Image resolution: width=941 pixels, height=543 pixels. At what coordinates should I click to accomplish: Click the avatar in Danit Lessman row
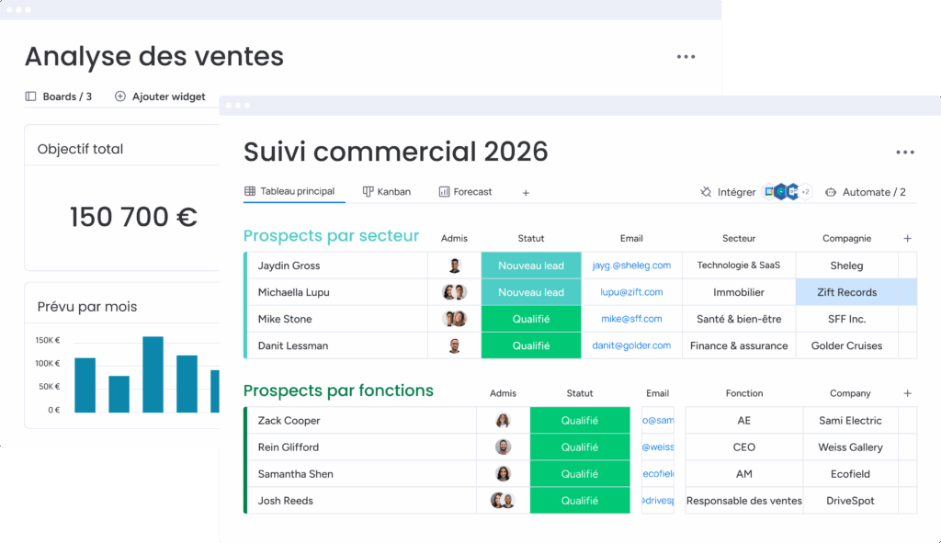(454, 345)
